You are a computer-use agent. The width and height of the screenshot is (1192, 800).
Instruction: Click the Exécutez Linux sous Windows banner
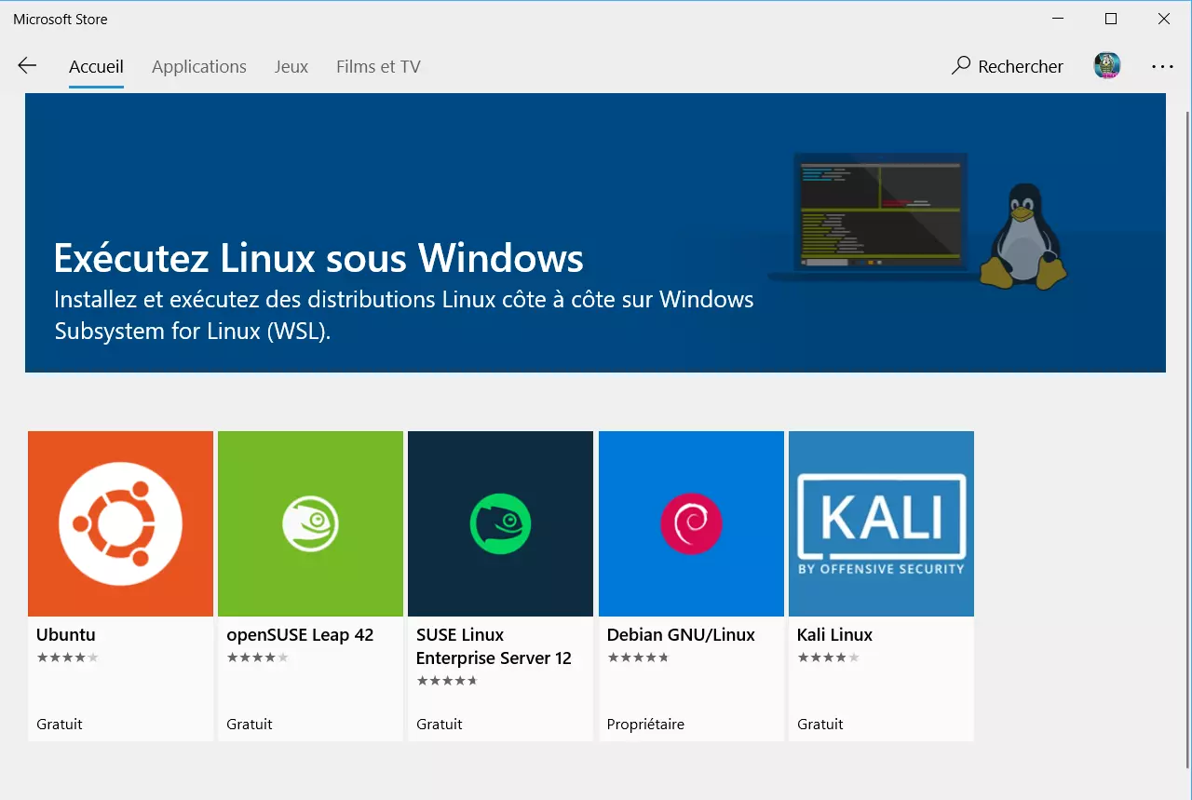[318, 258]
